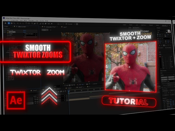Open the Animation menu
Viewport: 175px width, 131px height.
point(31,21)
